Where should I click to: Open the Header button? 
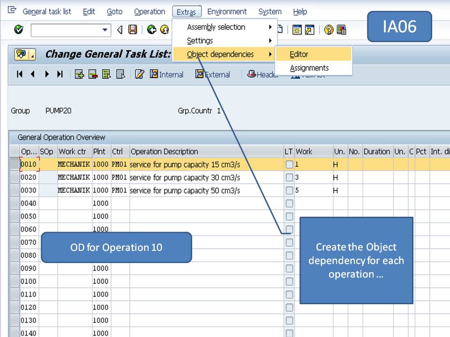coord(262,74)
